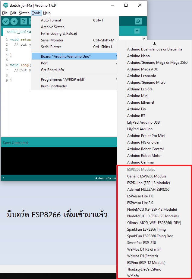Click the Save Canceled status message
The width and height of the screenshot is (192, 279).
click(x=16, y=143)
